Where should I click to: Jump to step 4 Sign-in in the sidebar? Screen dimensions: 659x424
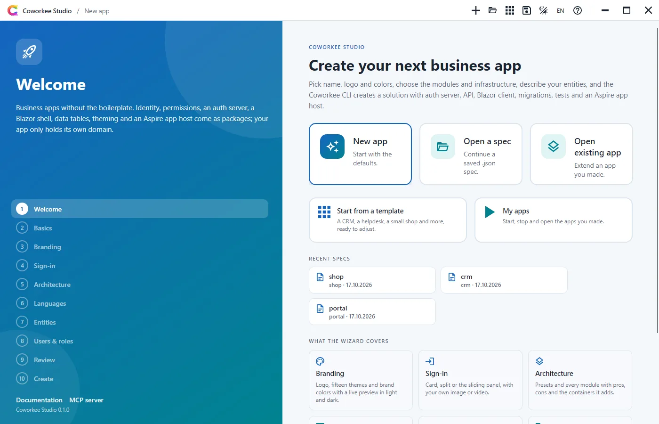(140, 266)
